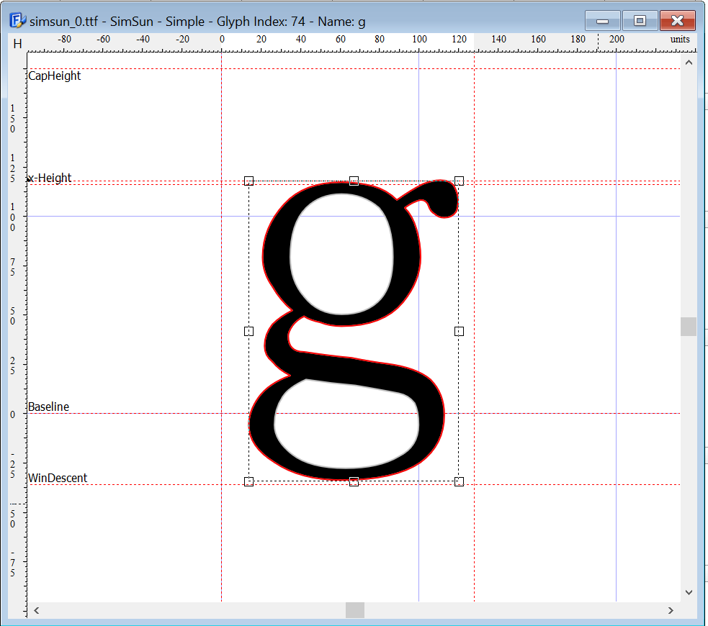Click the top-right selection handle near the ear

(459, 181)
